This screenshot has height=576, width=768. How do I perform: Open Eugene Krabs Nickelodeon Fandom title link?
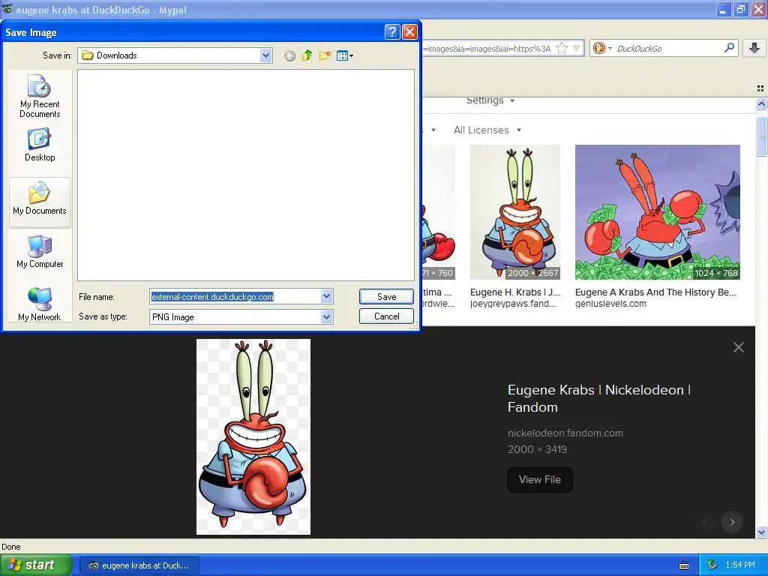point(599,398)
